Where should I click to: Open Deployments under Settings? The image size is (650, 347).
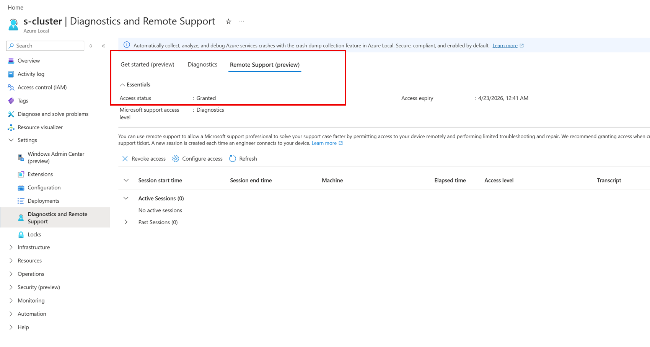click(x=44, y=201)
